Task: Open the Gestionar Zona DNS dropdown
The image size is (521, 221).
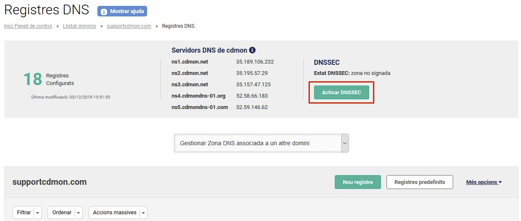Action: pyautogui.click(x=261, y=143)
